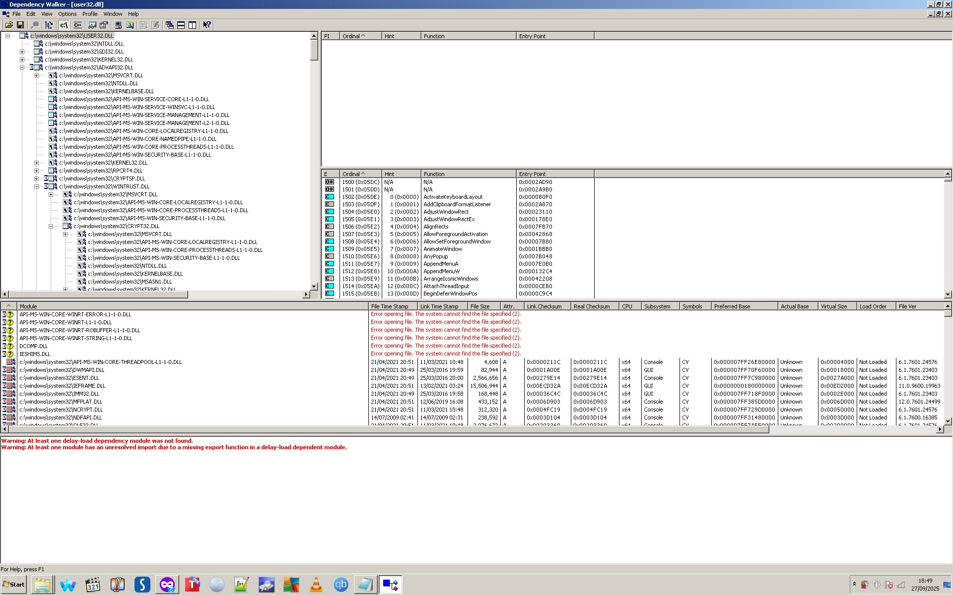Collapse the ADVAPI32.DLL tree node
The height and width of the screenshot is (595, 953).
pos(22,67)
